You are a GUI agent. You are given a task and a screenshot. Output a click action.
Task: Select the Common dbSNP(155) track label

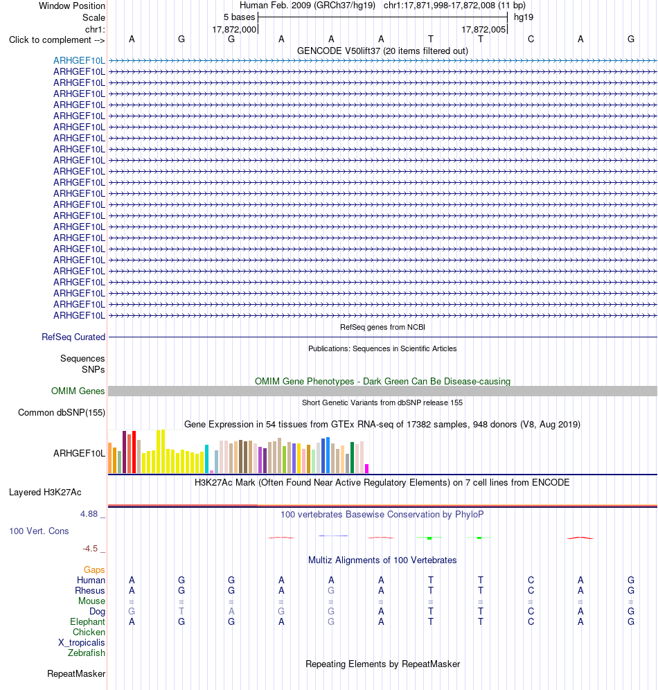pos(62,413)
